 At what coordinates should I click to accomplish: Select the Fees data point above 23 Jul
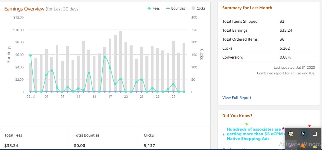[142, 80]
